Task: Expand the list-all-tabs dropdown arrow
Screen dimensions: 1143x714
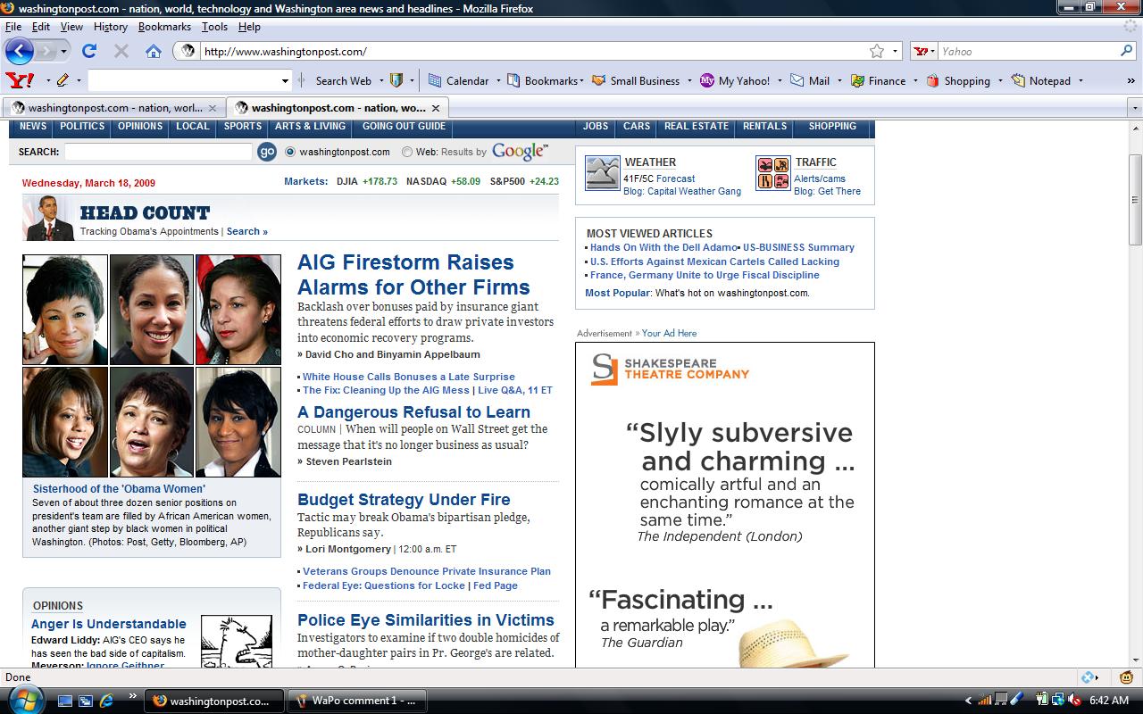Action: click(x=1135, y=108)
